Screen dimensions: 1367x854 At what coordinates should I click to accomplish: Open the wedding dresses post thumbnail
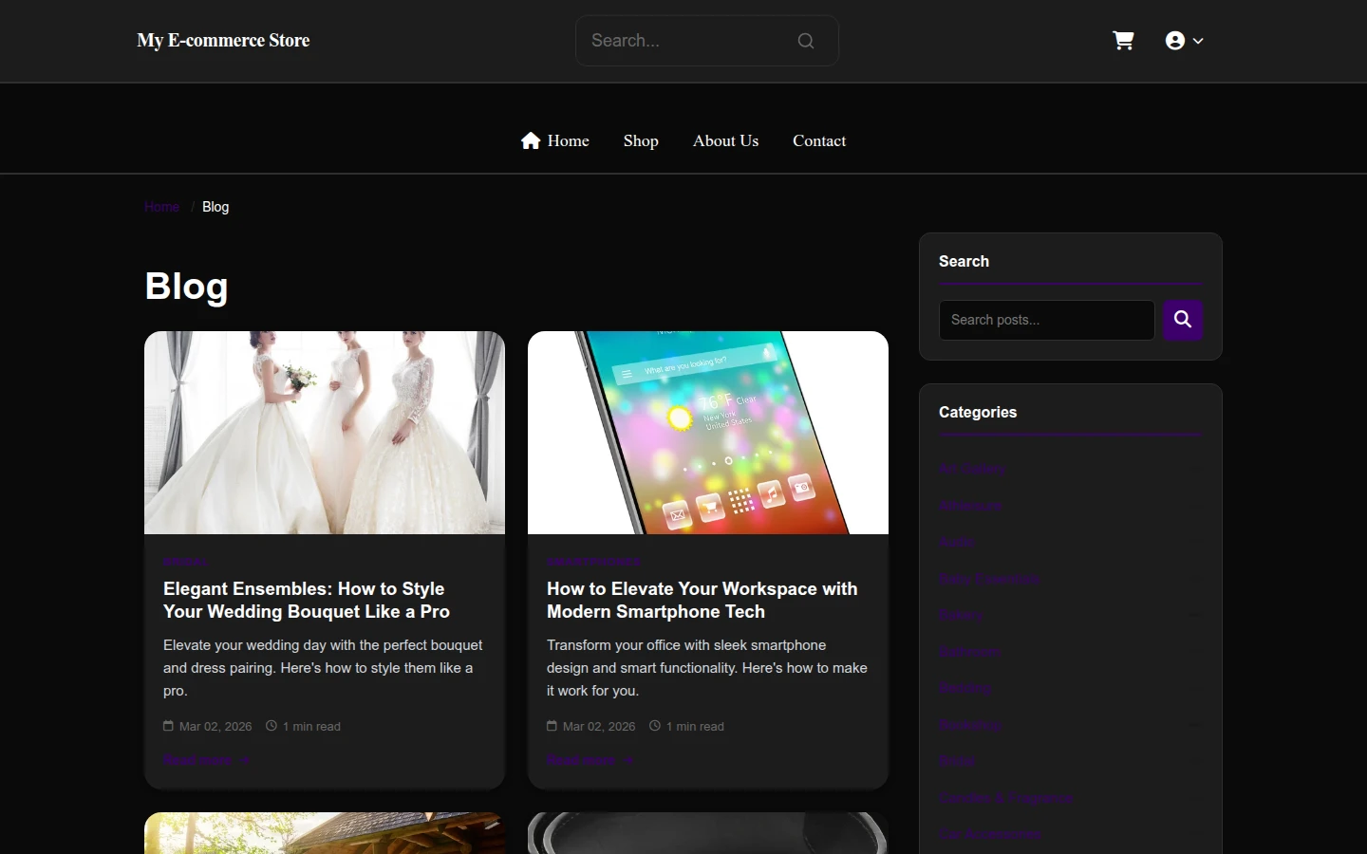point(325,433)
